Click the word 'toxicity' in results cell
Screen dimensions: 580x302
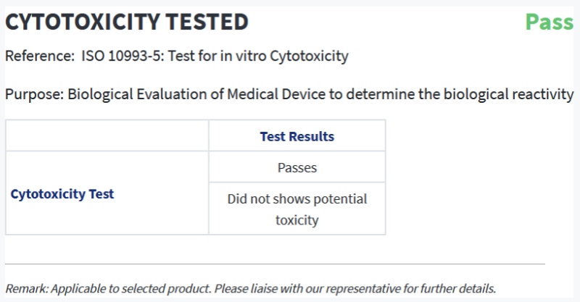(297, 219)
